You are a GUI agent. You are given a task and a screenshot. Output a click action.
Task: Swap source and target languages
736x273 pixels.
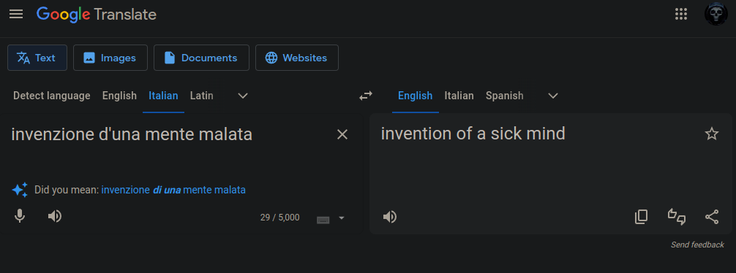366,96
